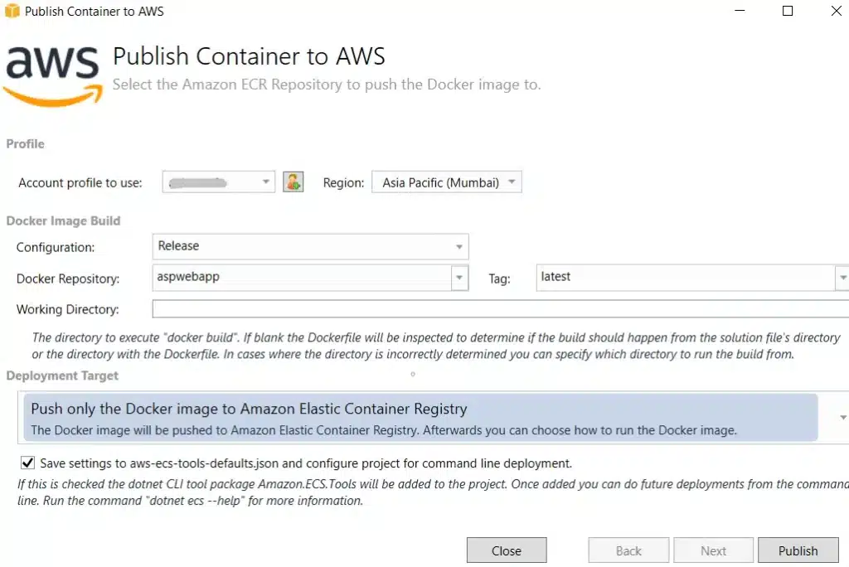The height and width of the screenshot is (567, 849).
Task: Click the add account profile icon
Action: pyautogui.click(x=293, y=182)
